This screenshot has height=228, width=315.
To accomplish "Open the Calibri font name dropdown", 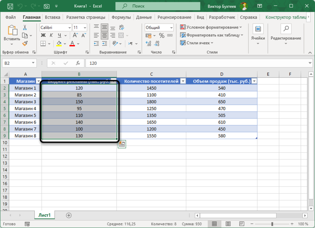I will pos(70,28).
